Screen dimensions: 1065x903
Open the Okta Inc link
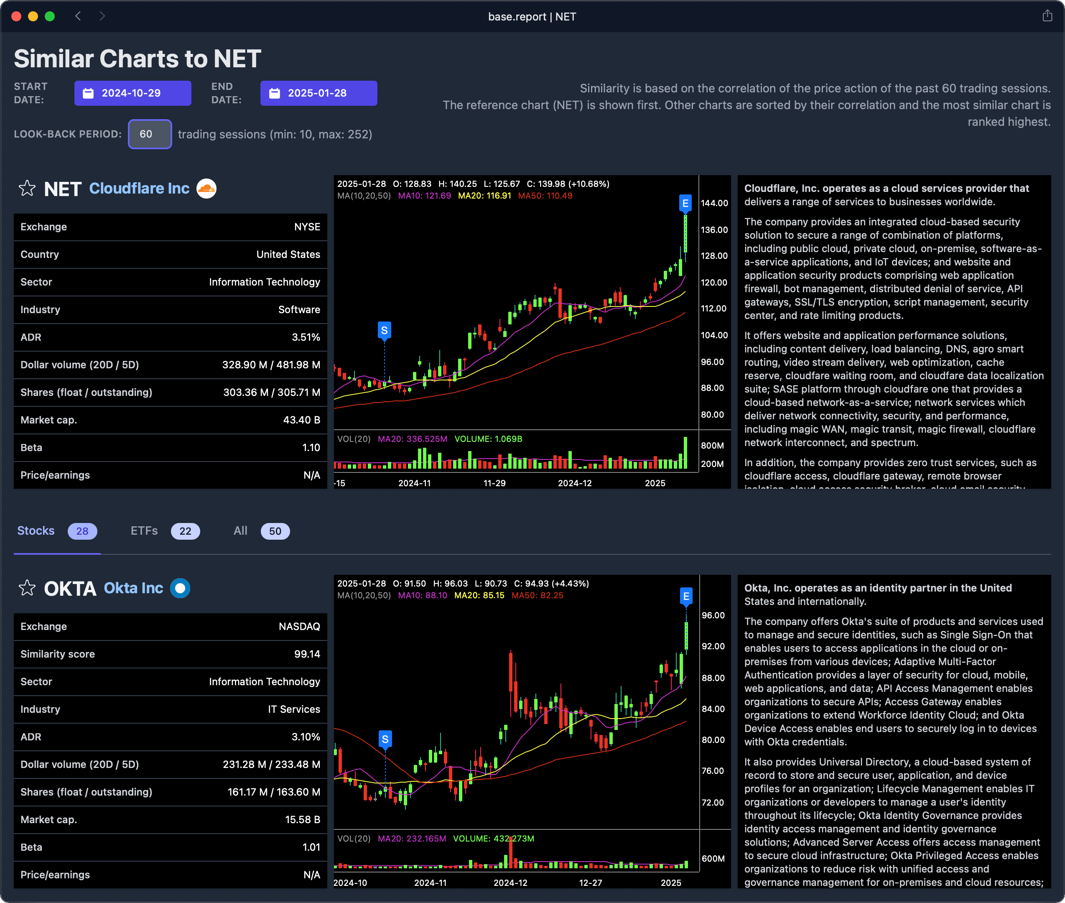click(x=134, y=588)
